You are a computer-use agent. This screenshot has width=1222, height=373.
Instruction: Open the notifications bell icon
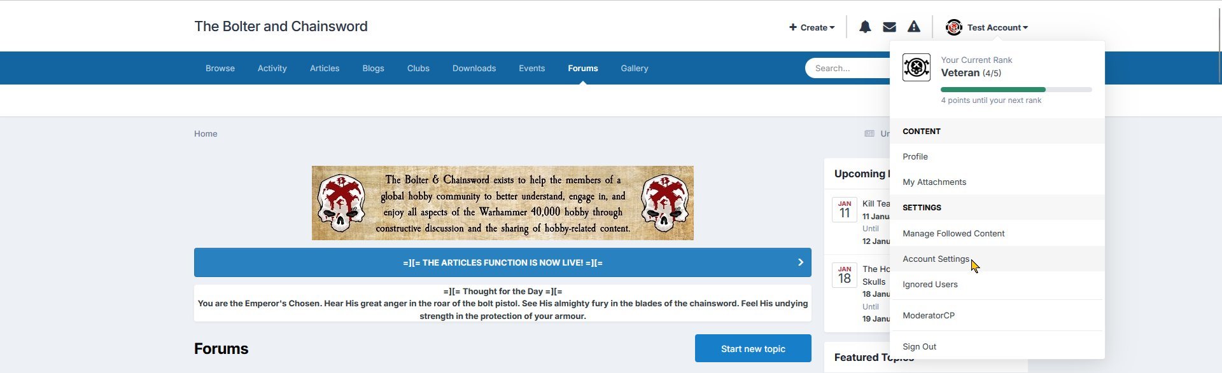(865, 27)
